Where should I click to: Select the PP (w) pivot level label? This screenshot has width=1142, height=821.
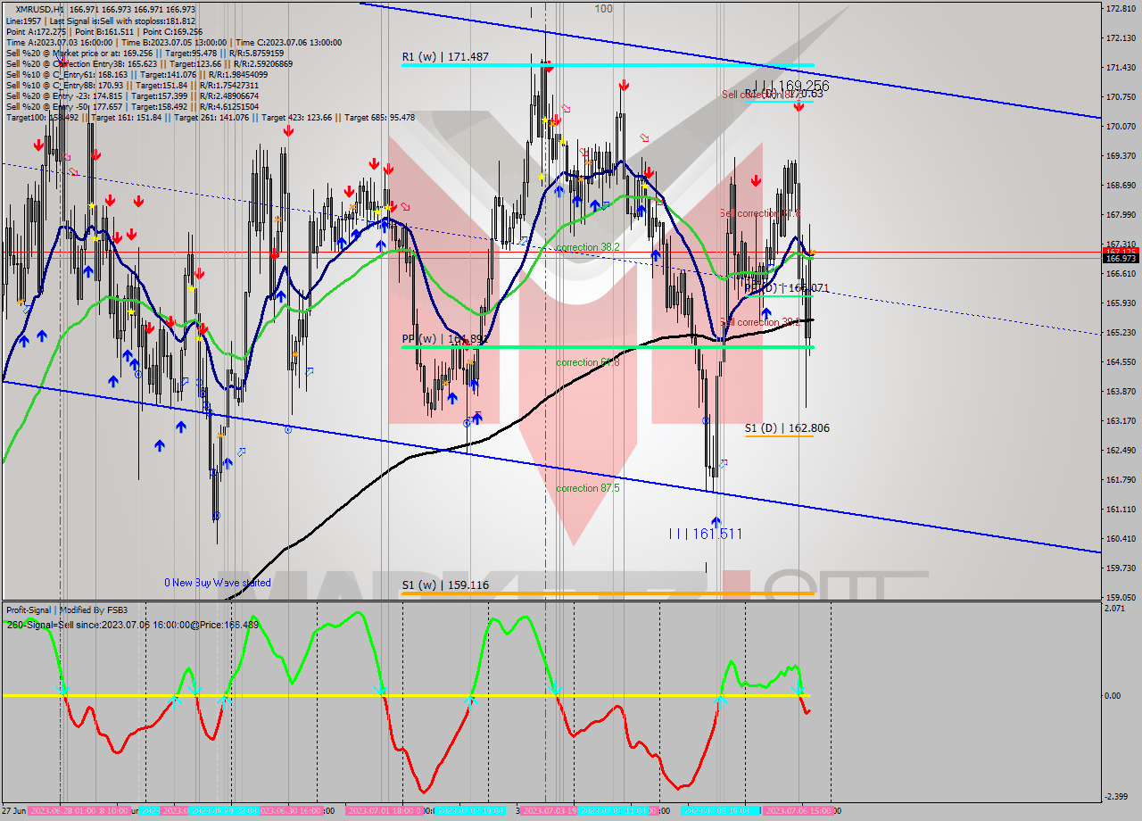click(443, 340)
